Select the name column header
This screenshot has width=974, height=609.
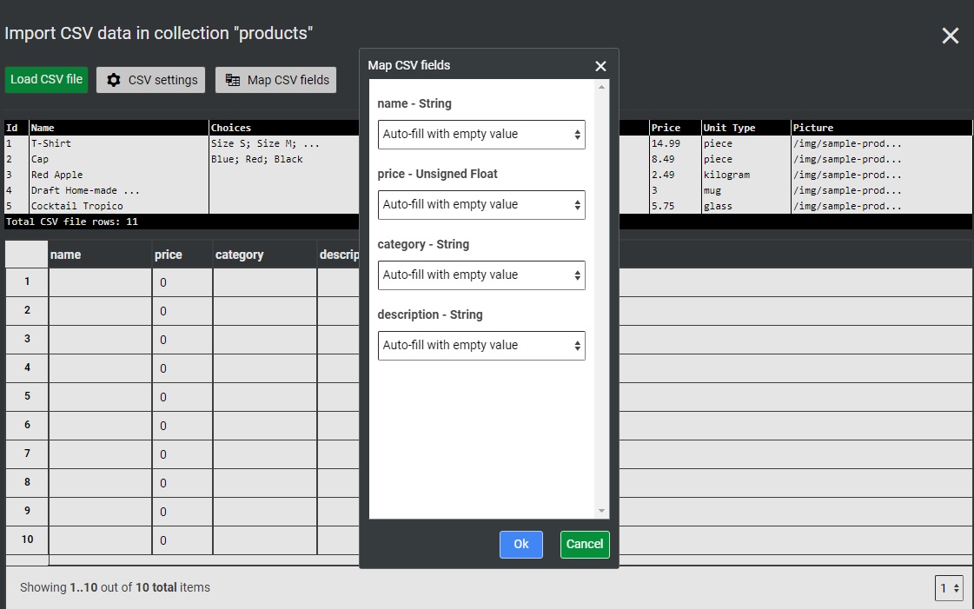pos(100,255)
